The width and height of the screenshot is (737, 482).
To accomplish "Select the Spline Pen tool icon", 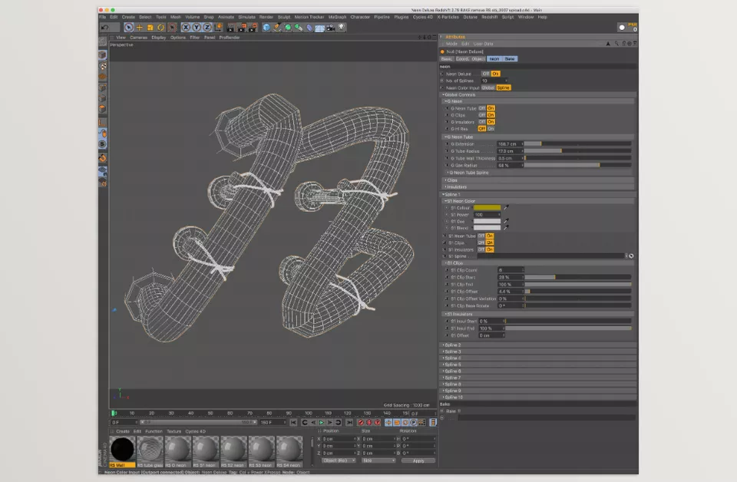I will (277, 28).
